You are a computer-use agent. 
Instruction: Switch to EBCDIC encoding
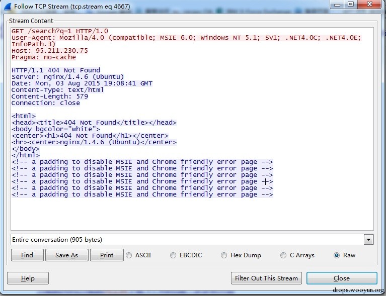(174, 255)
